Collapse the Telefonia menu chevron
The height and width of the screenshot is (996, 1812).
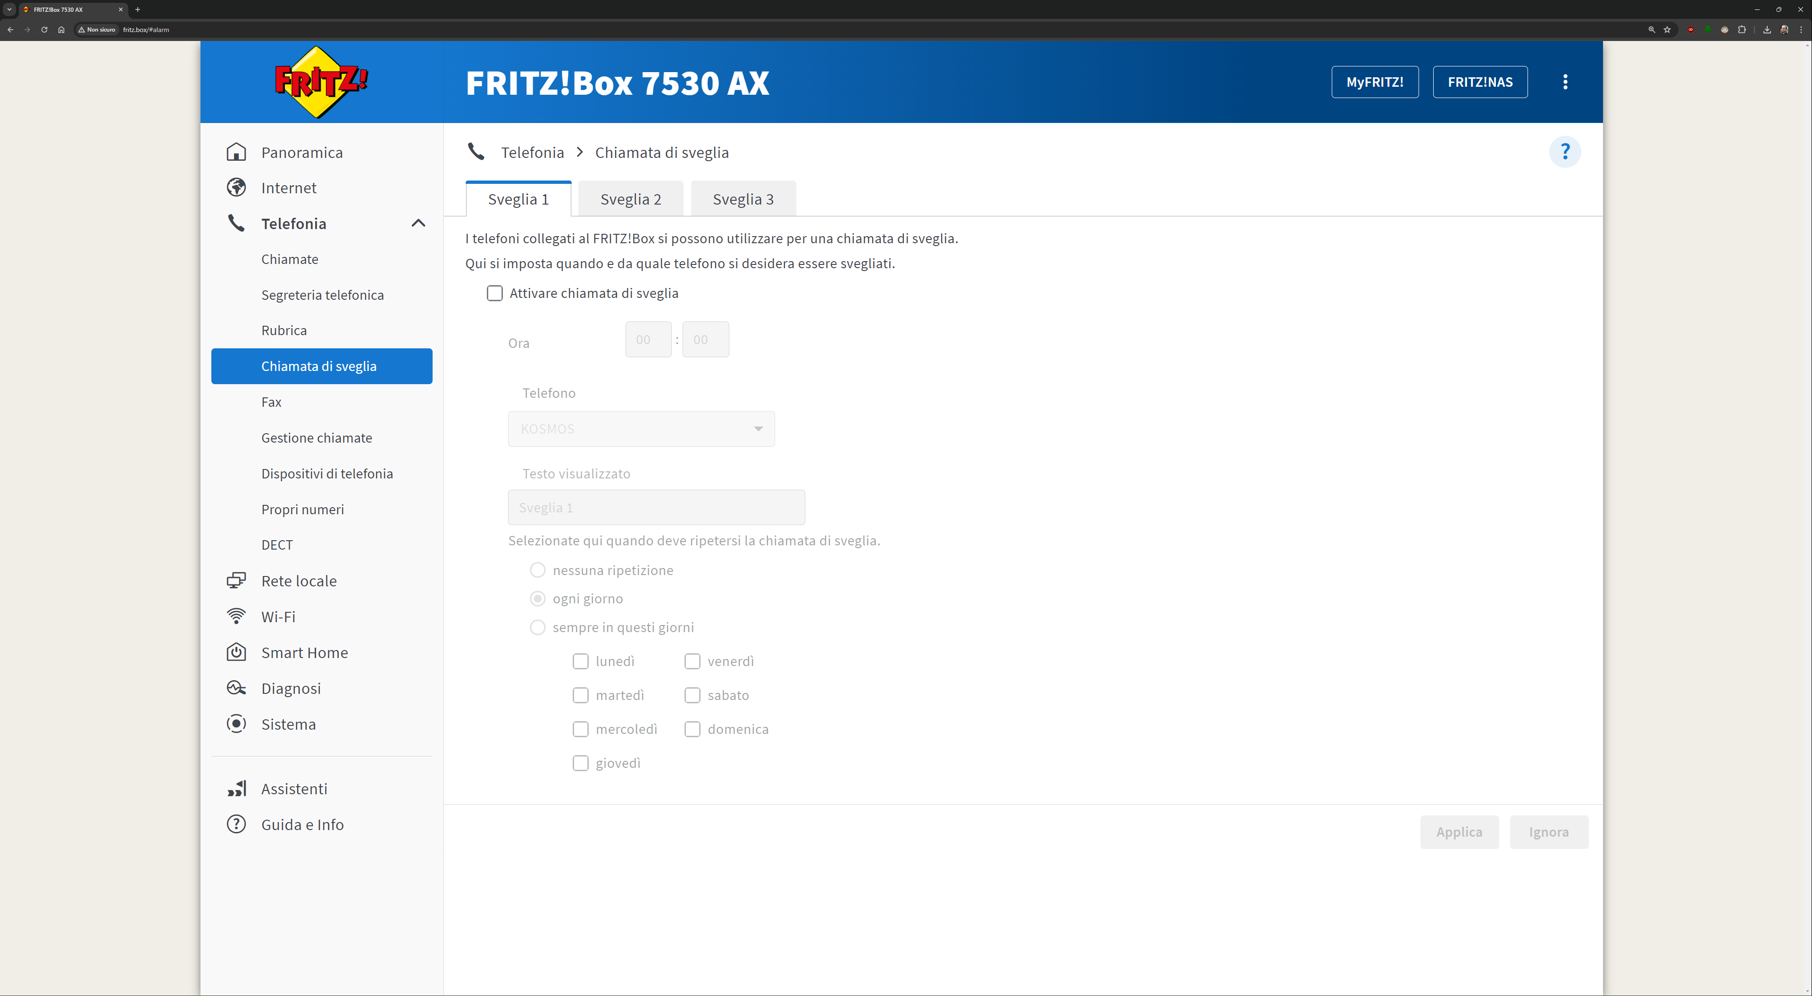click(418, 223)
